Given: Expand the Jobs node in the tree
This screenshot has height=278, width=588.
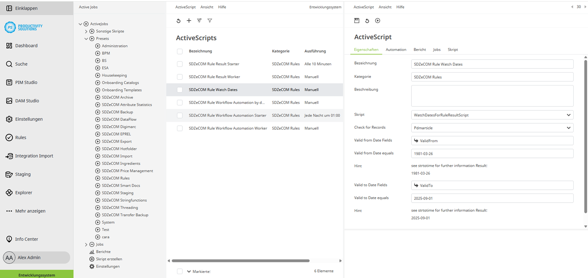Looking at the screenshot, I should 86,244.
